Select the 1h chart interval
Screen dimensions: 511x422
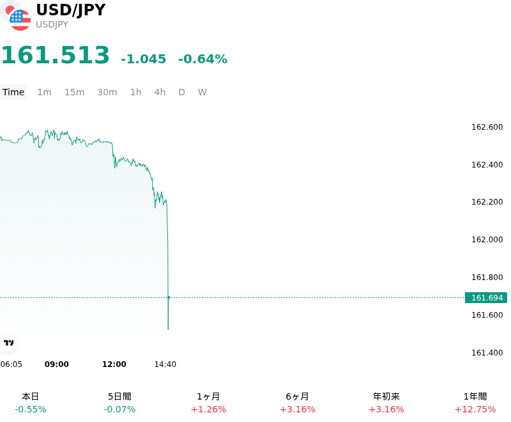(135, 92)
